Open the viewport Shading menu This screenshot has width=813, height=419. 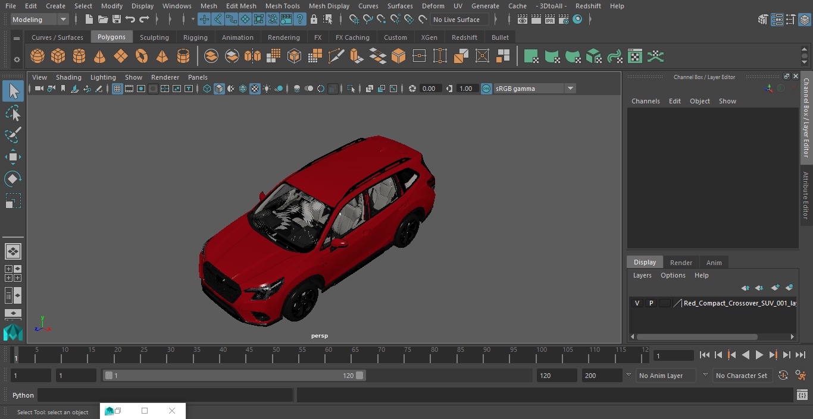tap(68, 77)
